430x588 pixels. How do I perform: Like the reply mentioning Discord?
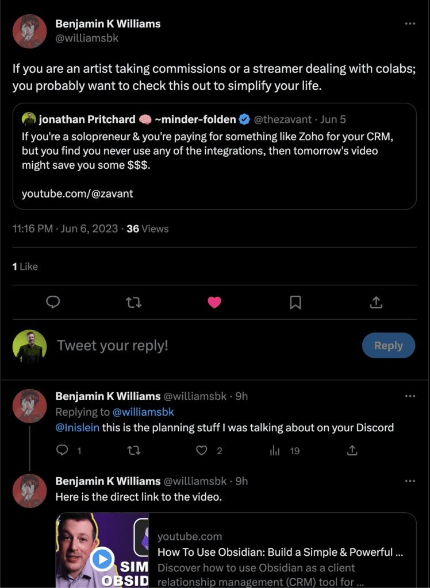pos(202,450)
